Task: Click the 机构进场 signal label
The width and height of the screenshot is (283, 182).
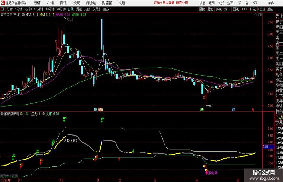Action: tap(212, 173)
